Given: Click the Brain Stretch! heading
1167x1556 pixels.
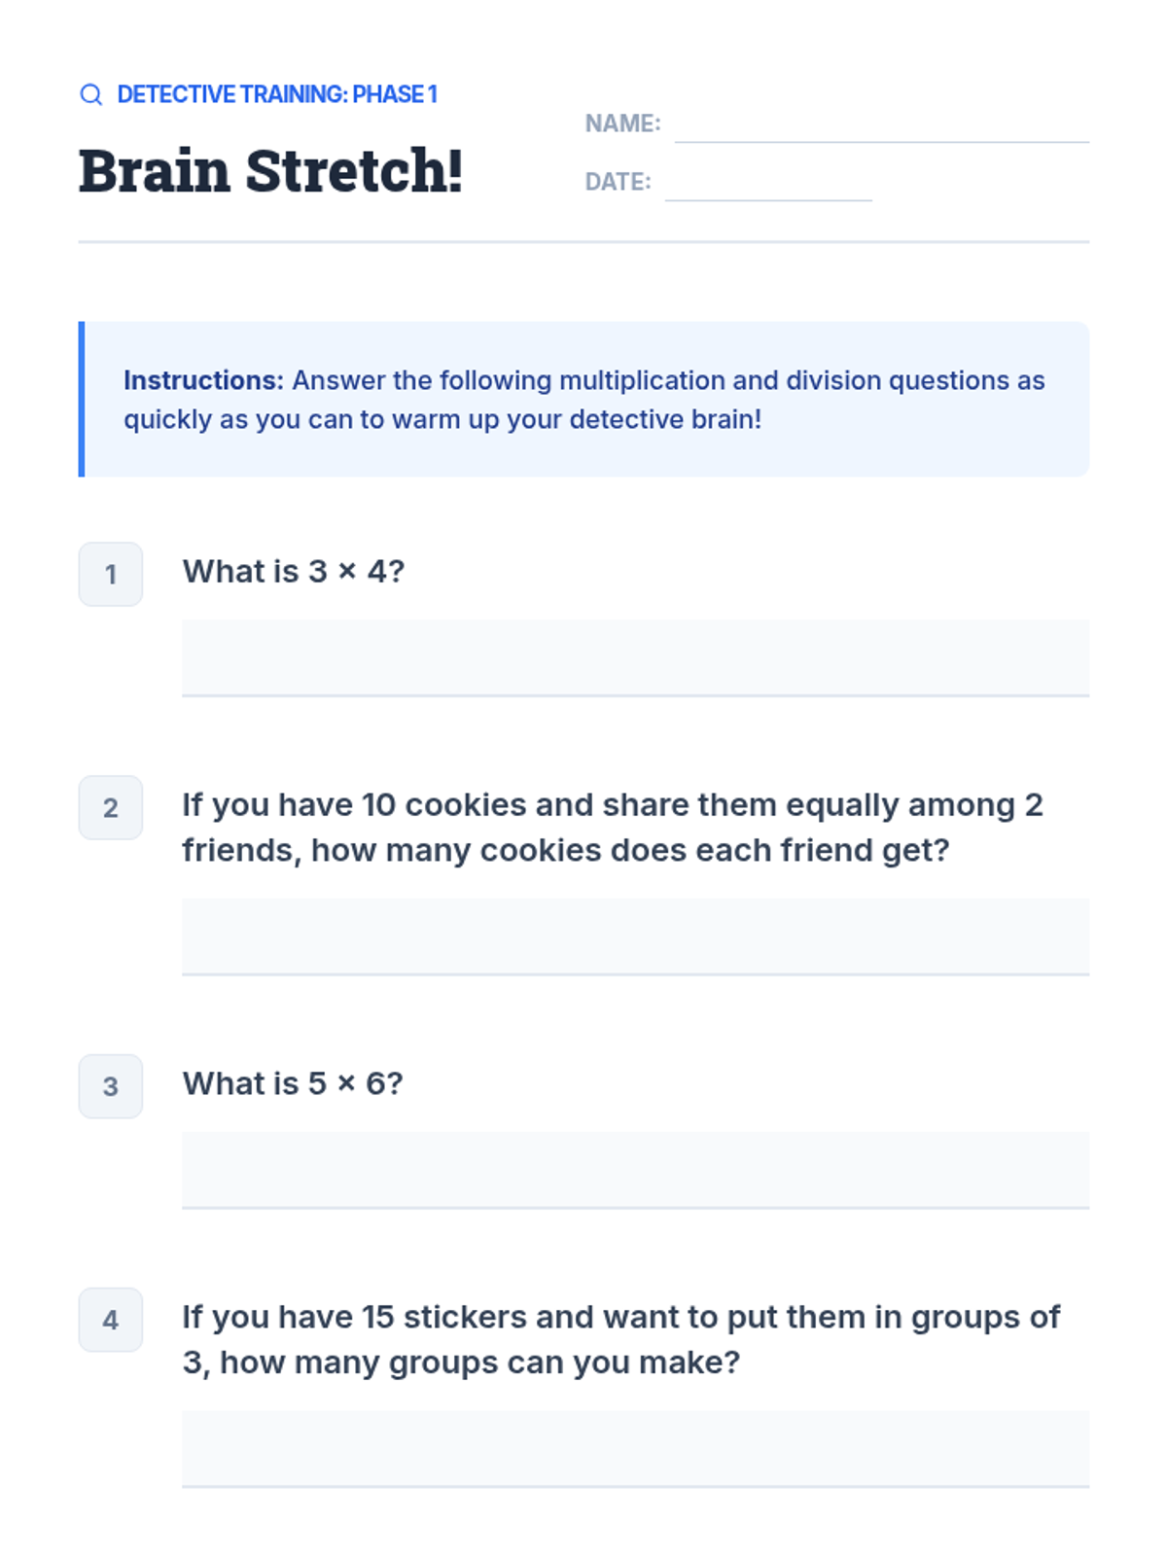Looking at the screenshot, I should (270, 171).
